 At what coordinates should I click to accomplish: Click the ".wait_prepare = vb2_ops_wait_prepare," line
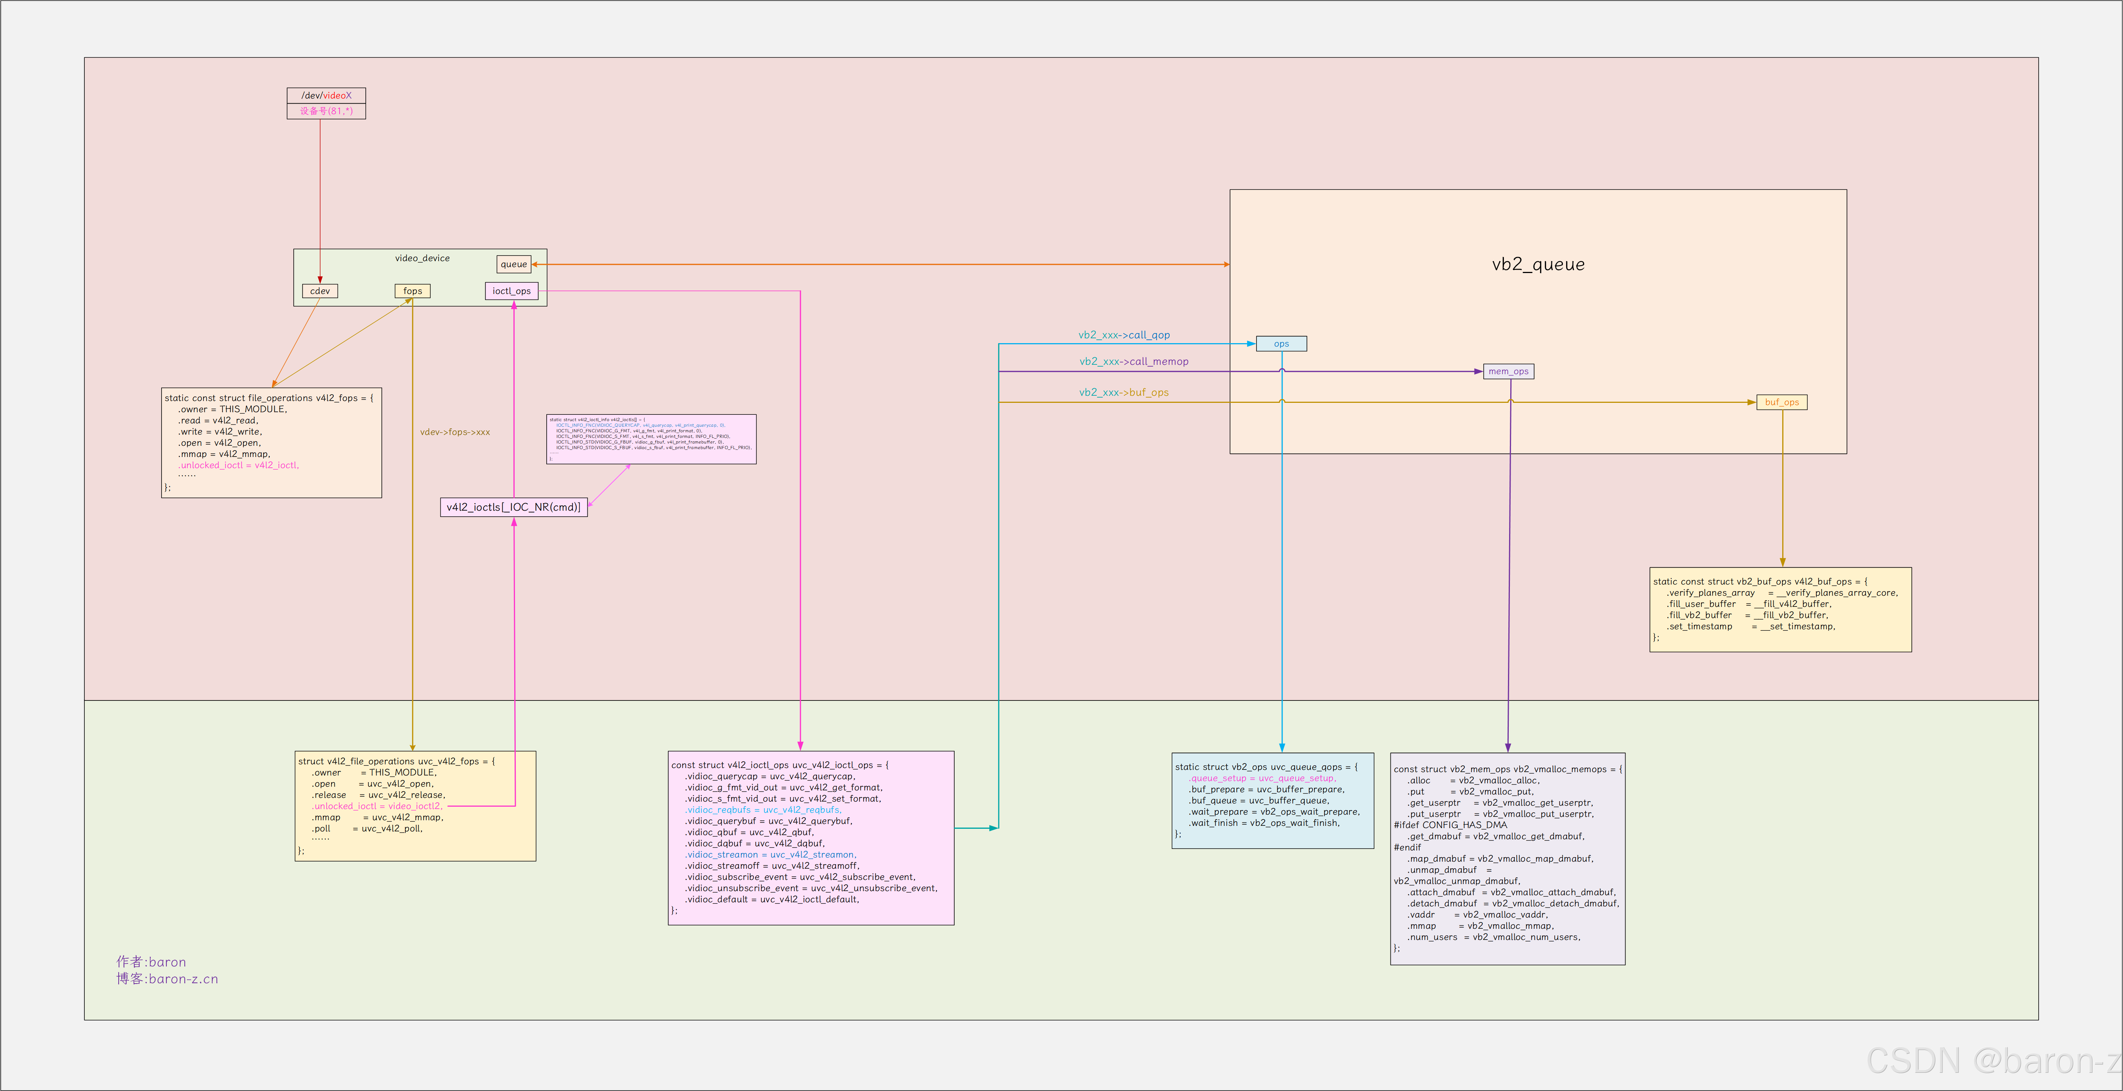pyautogui.click(x=1274, y=812)
